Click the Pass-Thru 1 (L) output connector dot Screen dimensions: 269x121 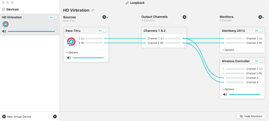click(x=105, y=38)
